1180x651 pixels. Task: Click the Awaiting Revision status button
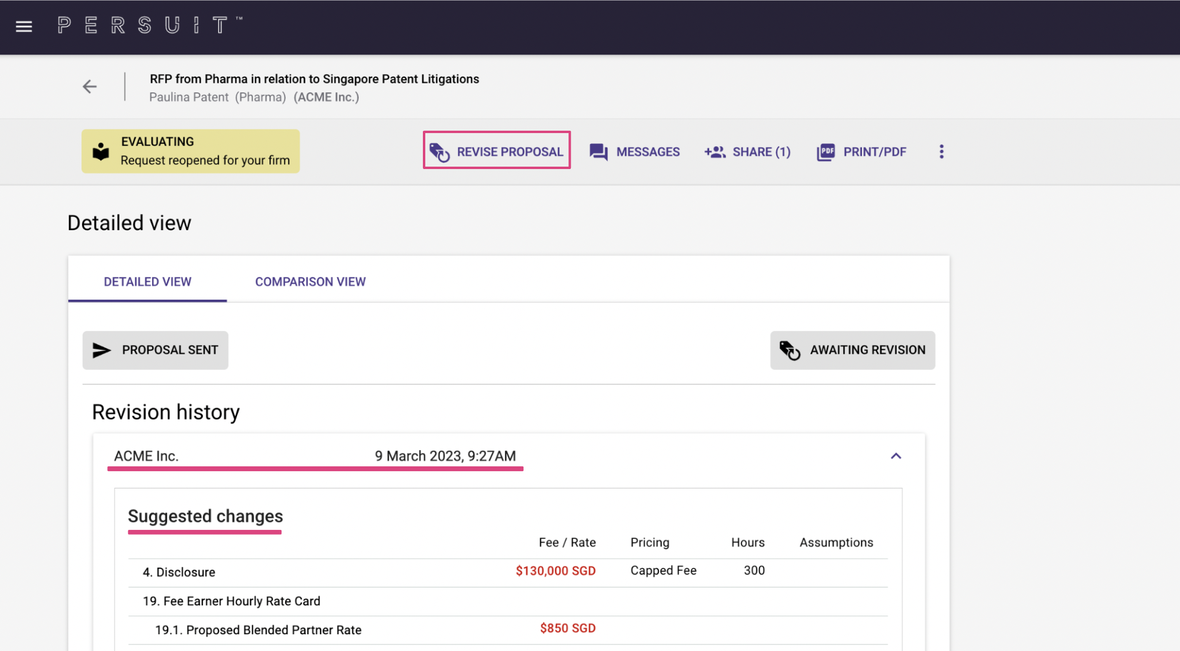point(852,350)
